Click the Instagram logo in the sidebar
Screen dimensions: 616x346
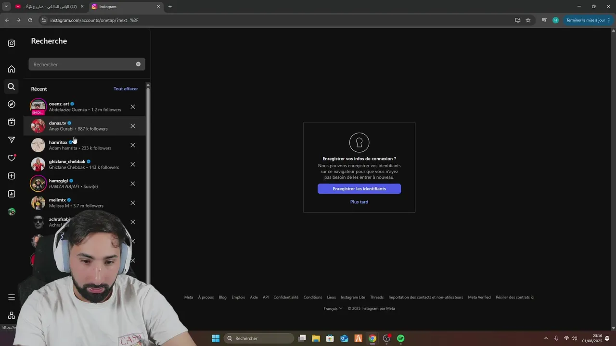[12, 43]
